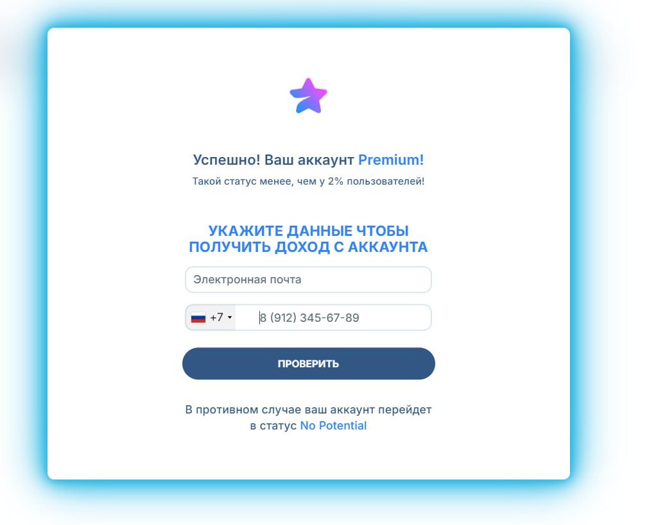Click the в статус text before link
Image resolution: width=649 pixels, height=525 pixels.
(273, 426)
